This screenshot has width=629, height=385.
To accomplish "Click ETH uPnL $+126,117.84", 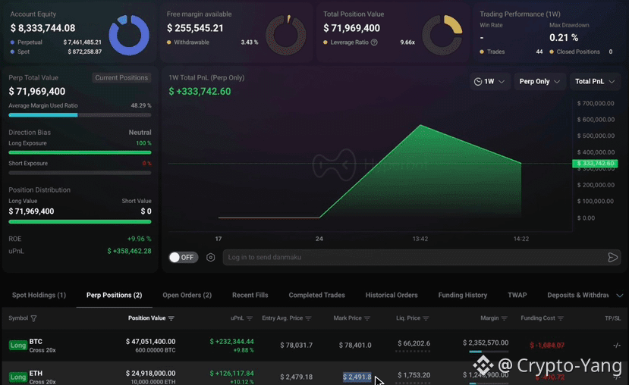I will pyautogui.click(x=232, y=374).
